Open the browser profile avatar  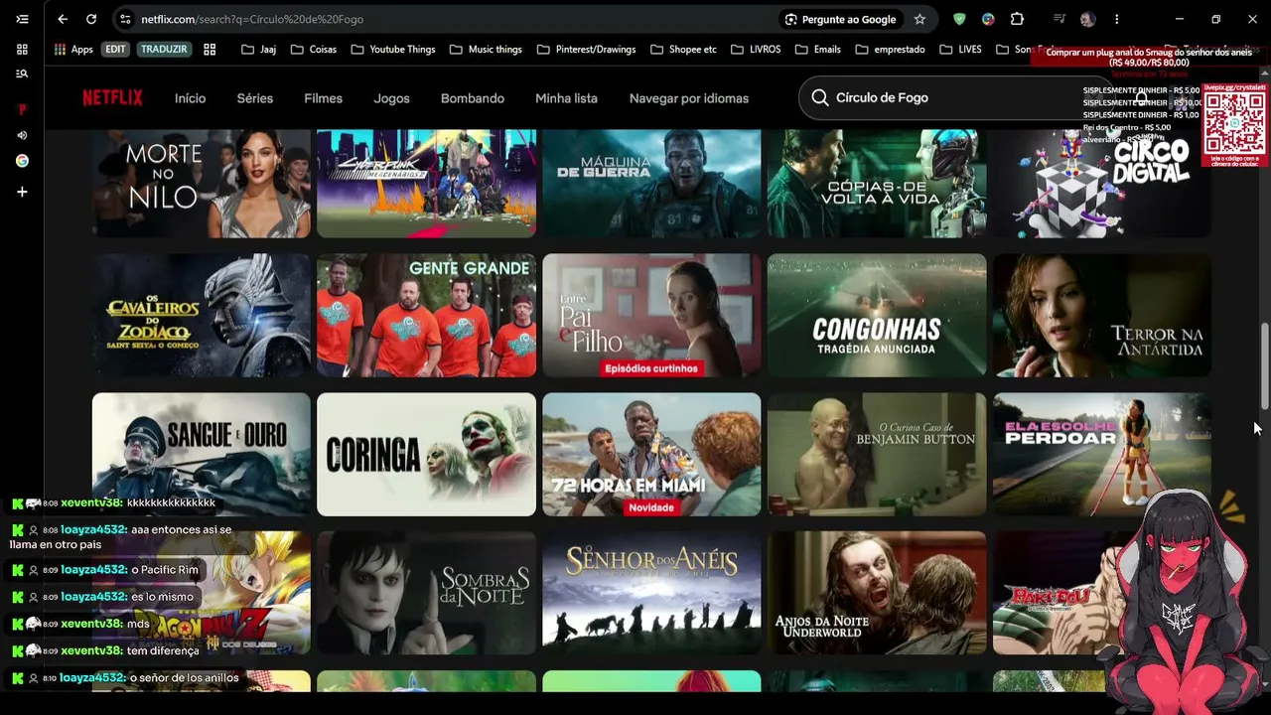pos(1088,19)
